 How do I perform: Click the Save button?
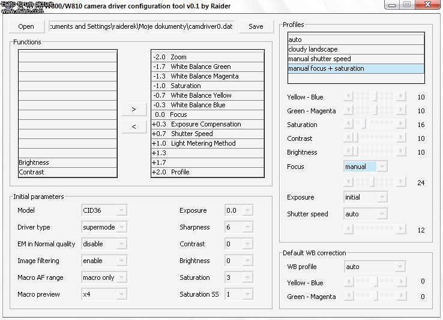click(256, 26)
